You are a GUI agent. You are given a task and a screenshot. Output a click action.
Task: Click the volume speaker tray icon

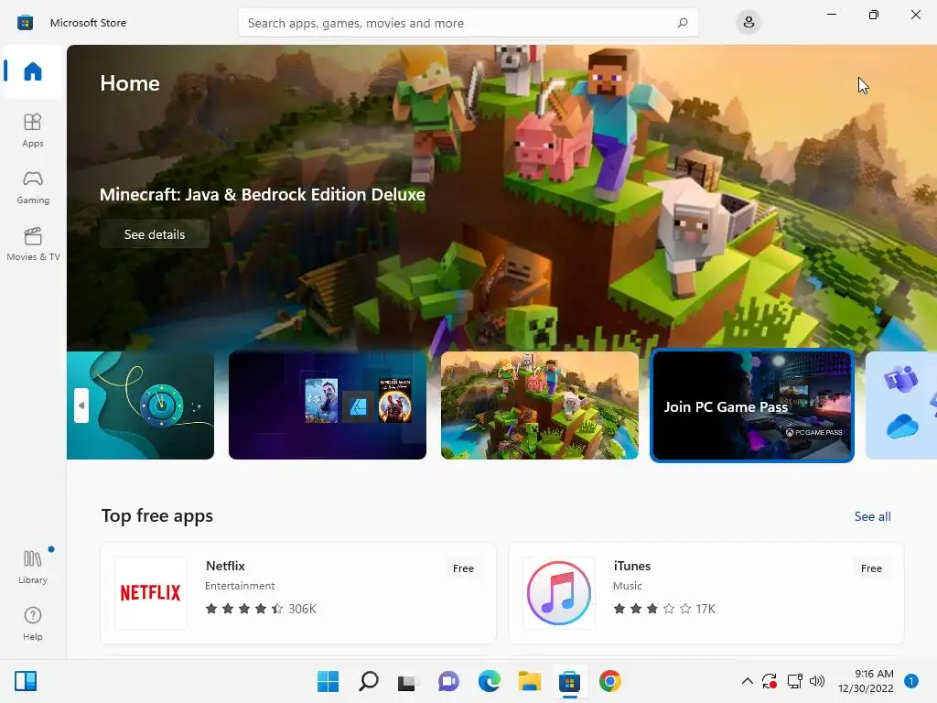point(817,681)
